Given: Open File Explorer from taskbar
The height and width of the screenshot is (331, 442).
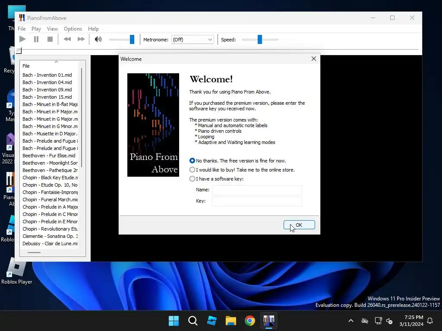Looking at the screenshot, I should click(x=230, y=321).
